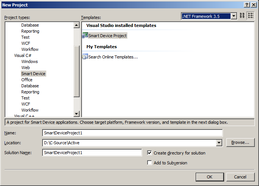Click My Templates heading

coord(102,47)
